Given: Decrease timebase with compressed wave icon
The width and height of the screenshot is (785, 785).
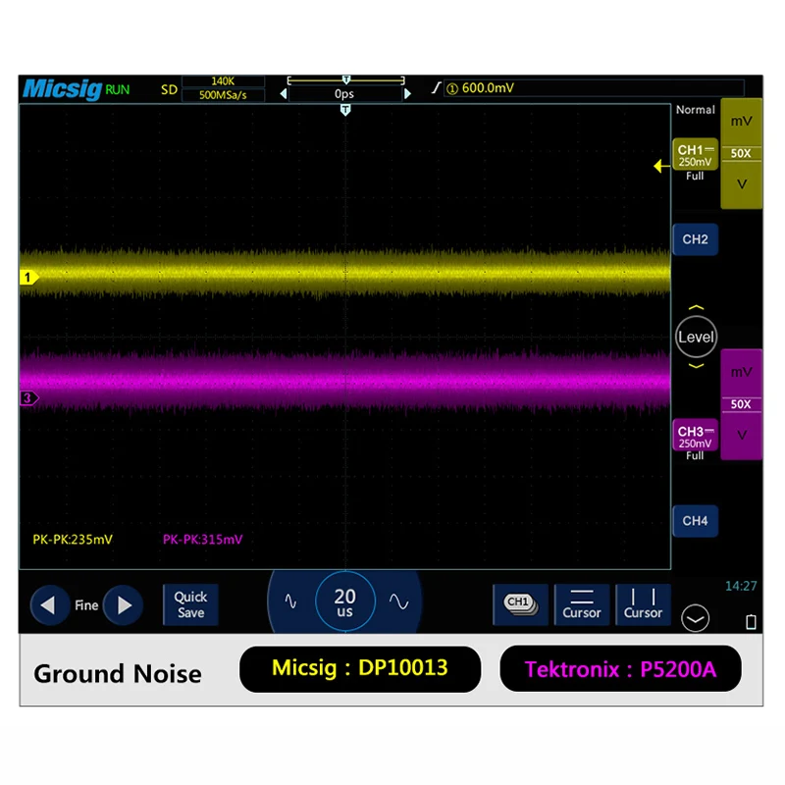Looking at the screenshot, I should click(290, 601).
